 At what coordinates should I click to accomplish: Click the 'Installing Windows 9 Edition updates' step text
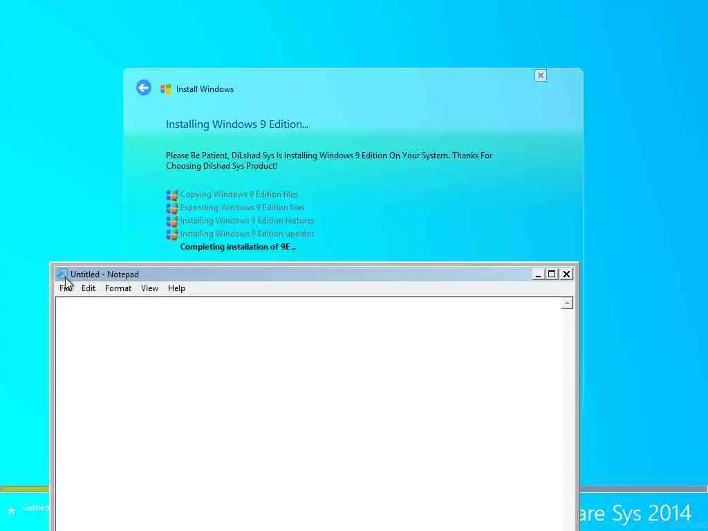tap(247, 234)
